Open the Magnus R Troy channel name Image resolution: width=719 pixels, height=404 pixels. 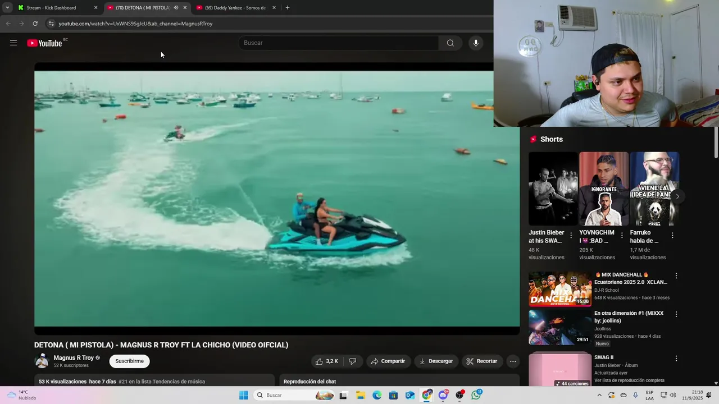pos(74,358)
